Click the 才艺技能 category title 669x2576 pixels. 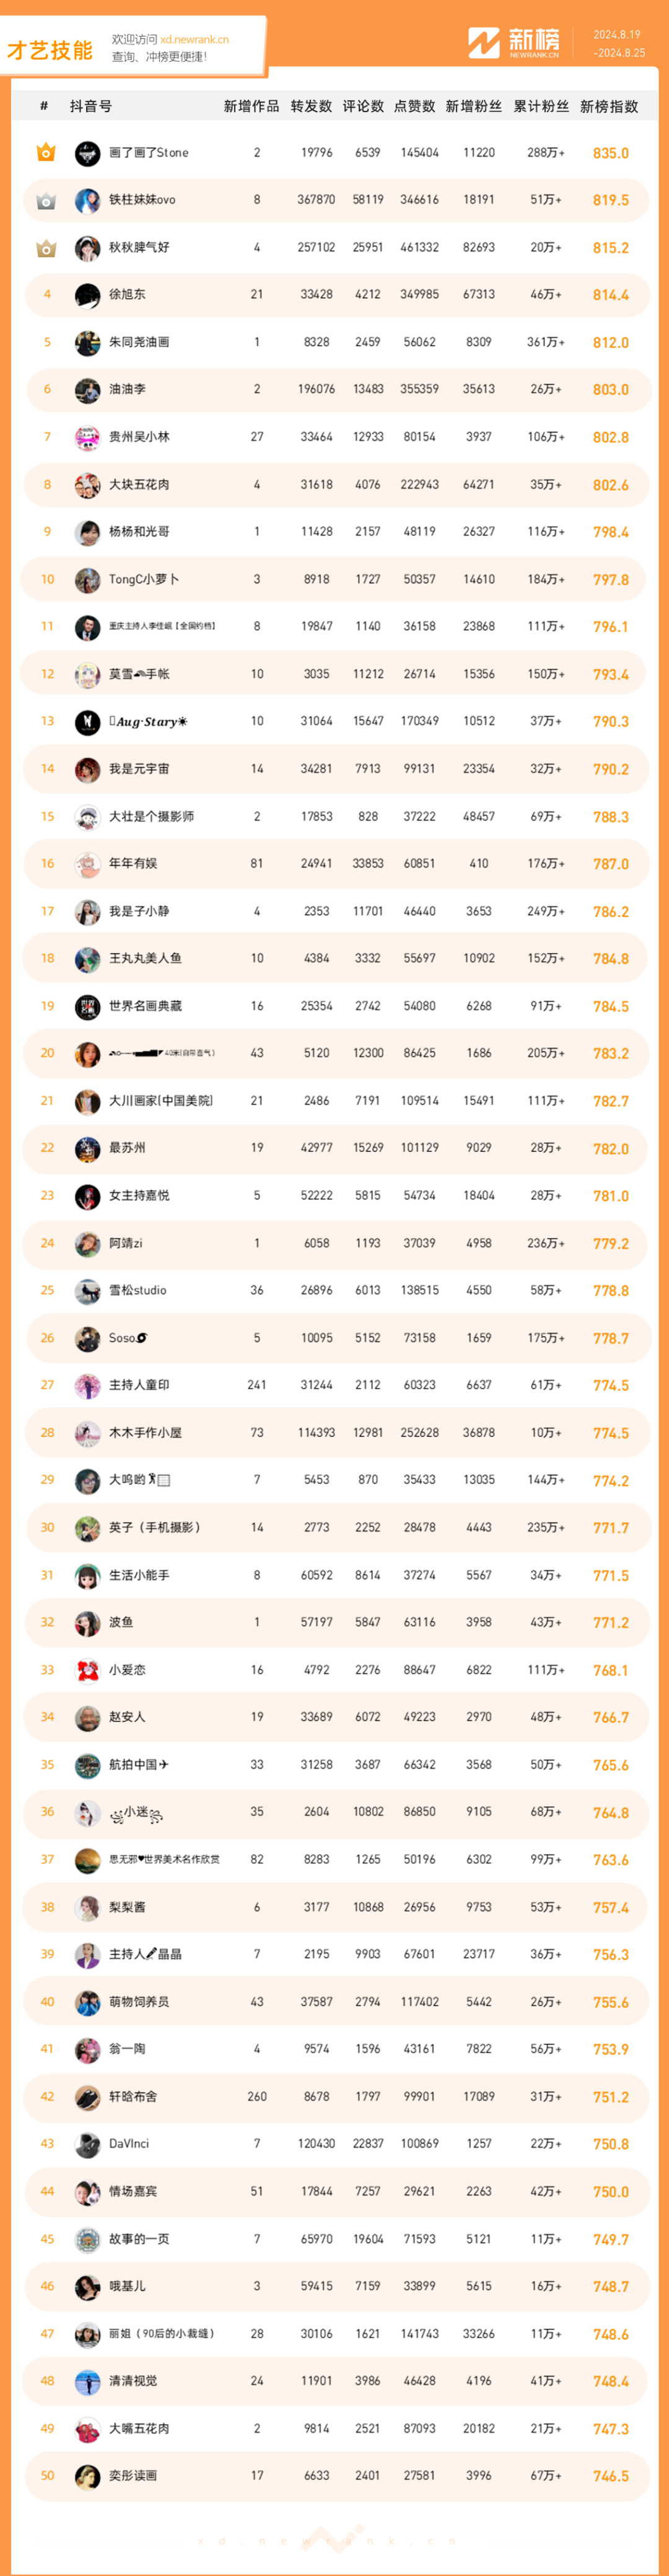(x=50, y=50)
